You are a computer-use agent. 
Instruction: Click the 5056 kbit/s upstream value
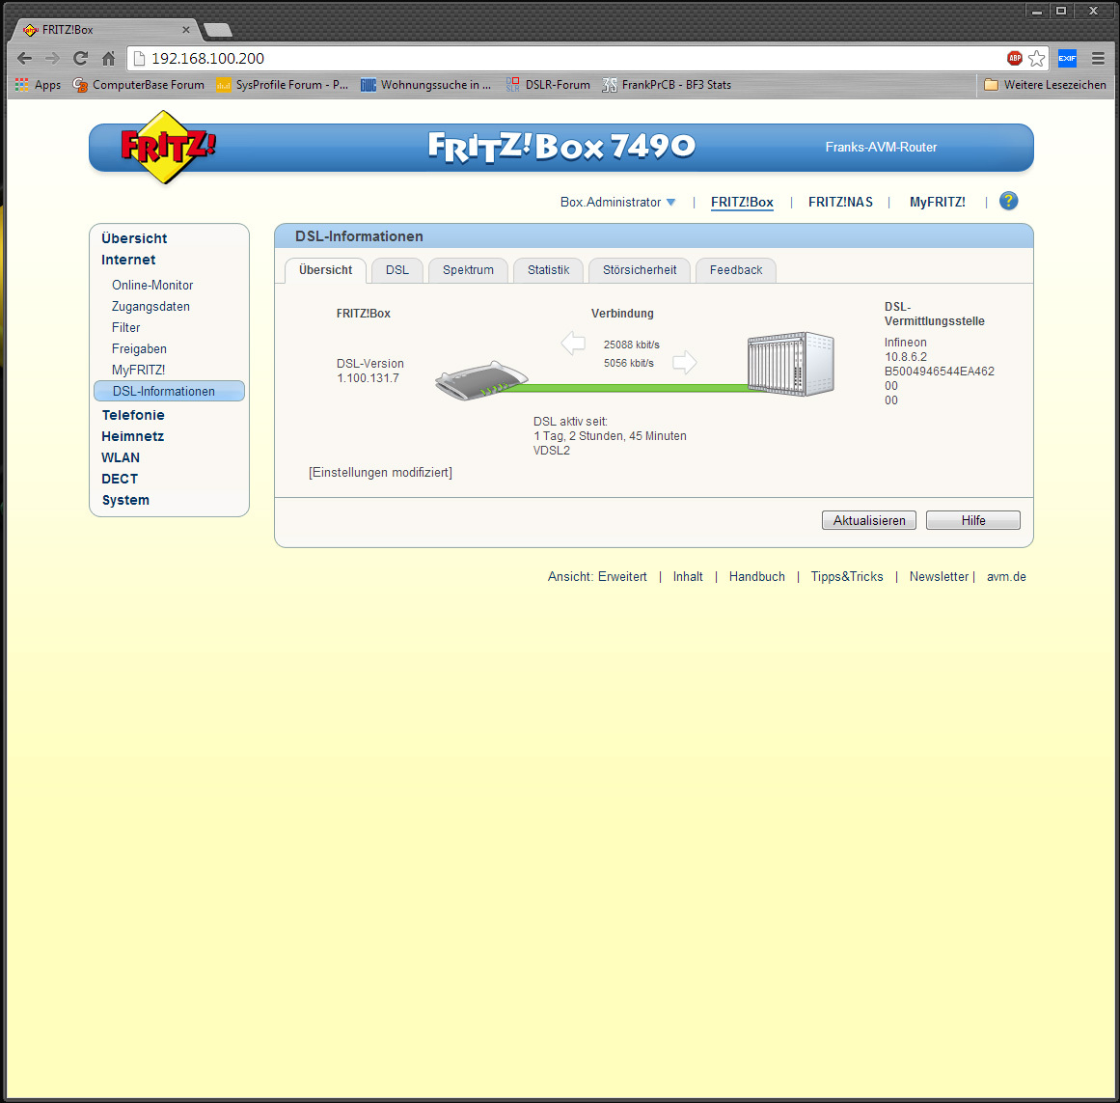629,364
